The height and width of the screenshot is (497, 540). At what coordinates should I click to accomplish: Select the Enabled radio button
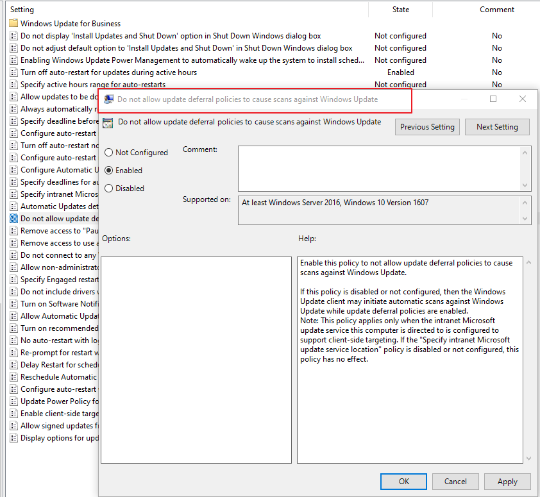(x=108, y=170)
